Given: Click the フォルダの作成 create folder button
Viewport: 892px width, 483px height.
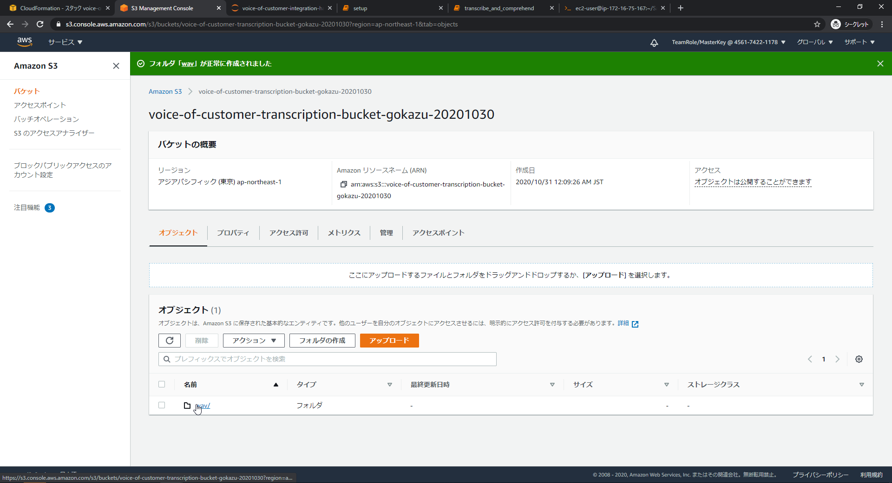Looking at the screenshot, I should 322,341.
